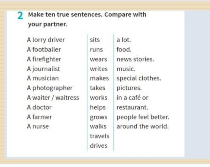Select 'A firefighter' in the first column
The height and width of the screenshot is (167, 210).
click(x=44, y=59)
